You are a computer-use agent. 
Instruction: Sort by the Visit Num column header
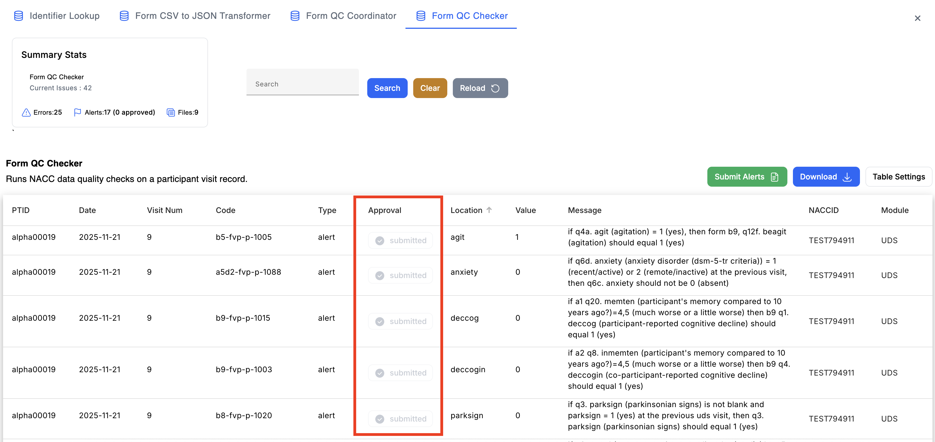(165, 210)
